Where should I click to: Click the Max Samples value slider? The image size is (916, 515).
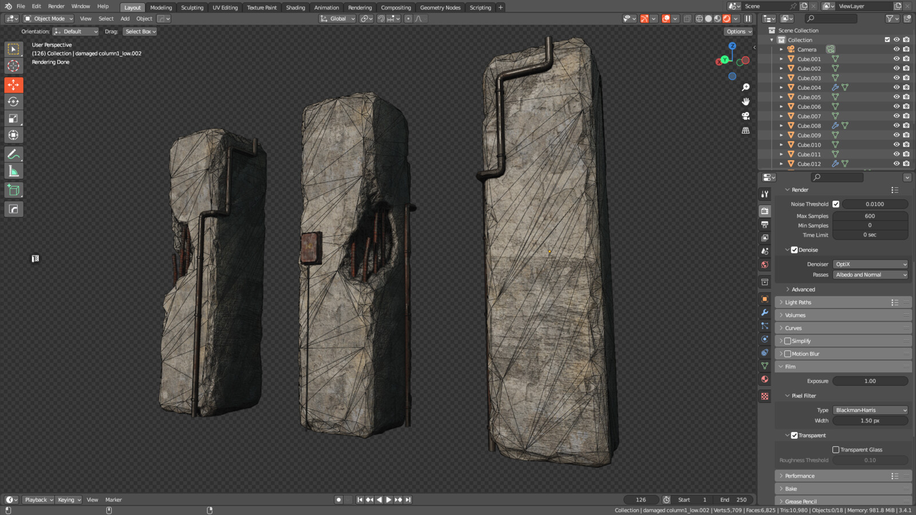870,216
